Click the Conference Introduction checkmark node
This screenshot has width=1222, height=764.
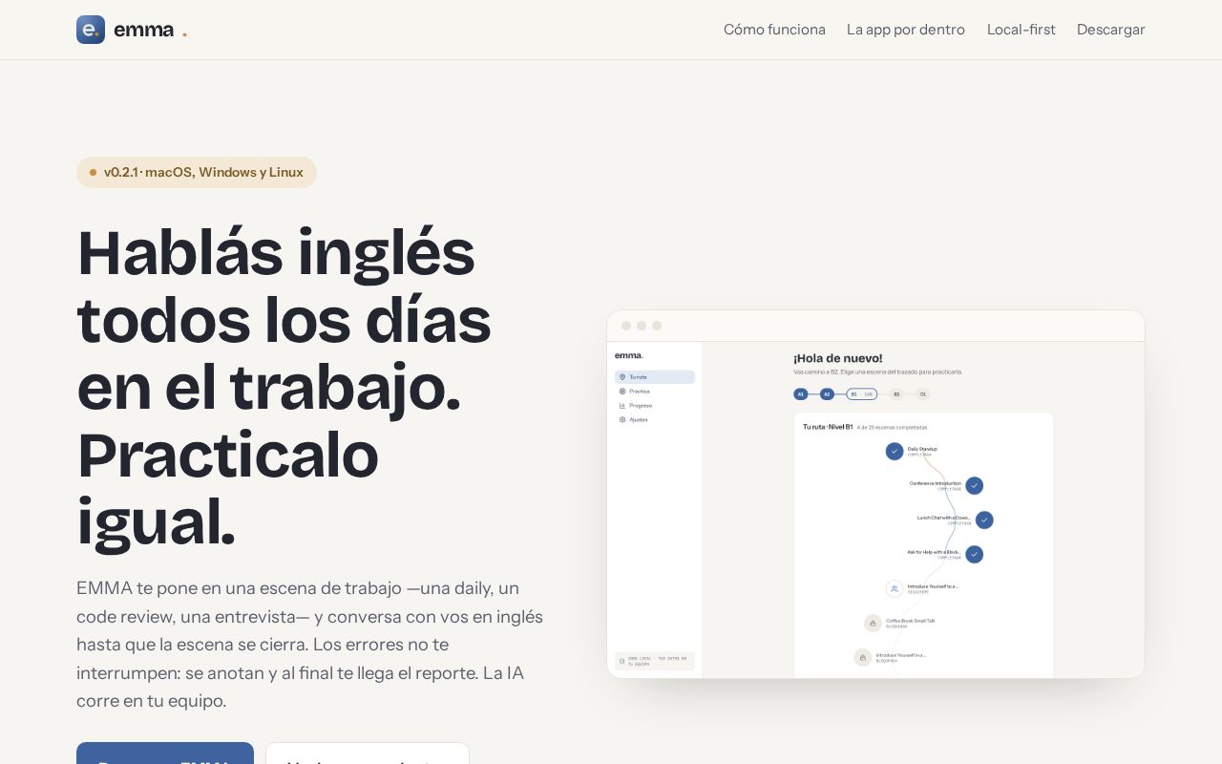click(x=974, y=485)
